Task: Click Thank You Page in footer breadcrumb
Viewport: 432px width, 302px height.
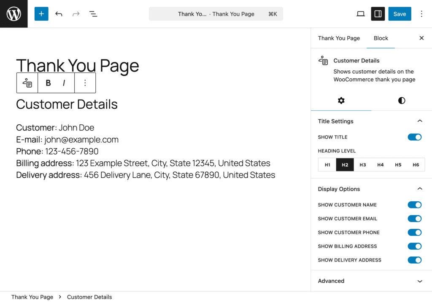Action: click(32, 297)
